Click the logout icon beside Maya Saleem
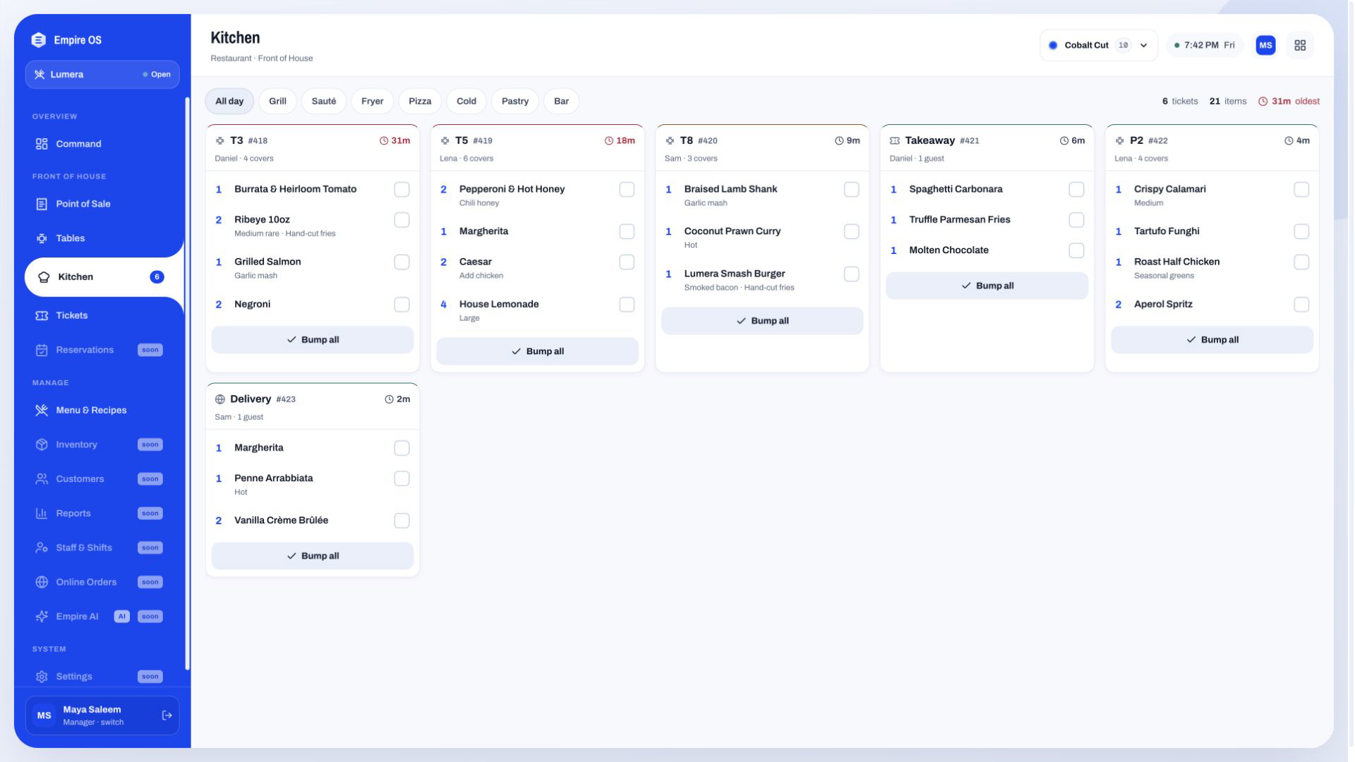The image size is (1355, 762). pos(167,715)
